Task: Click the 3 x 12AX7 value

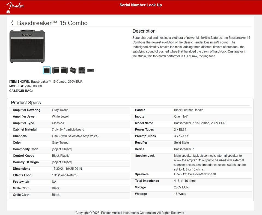Action: [181, 136]
